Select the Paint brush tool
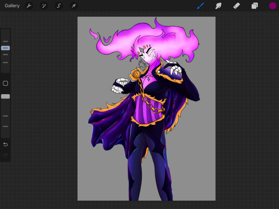The image size is (279, 209). [x=201, y=6]
